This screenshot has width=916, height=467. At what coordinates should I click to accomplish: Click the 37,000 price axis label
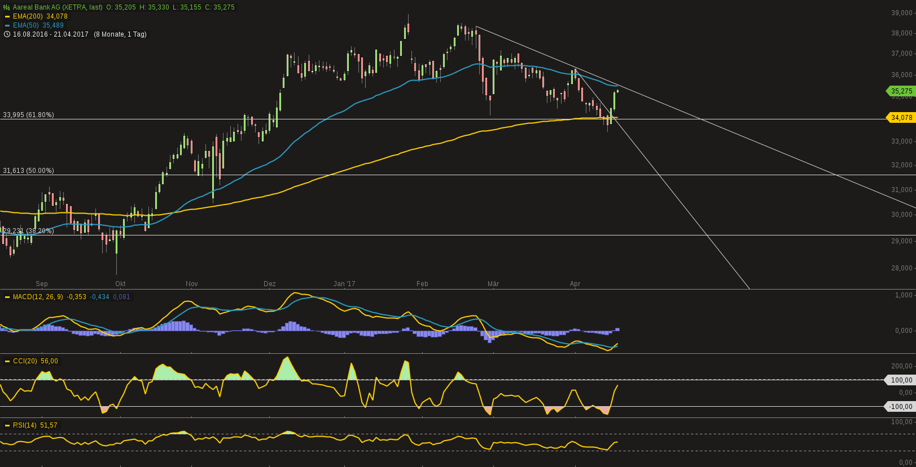[x=902, y=54]
